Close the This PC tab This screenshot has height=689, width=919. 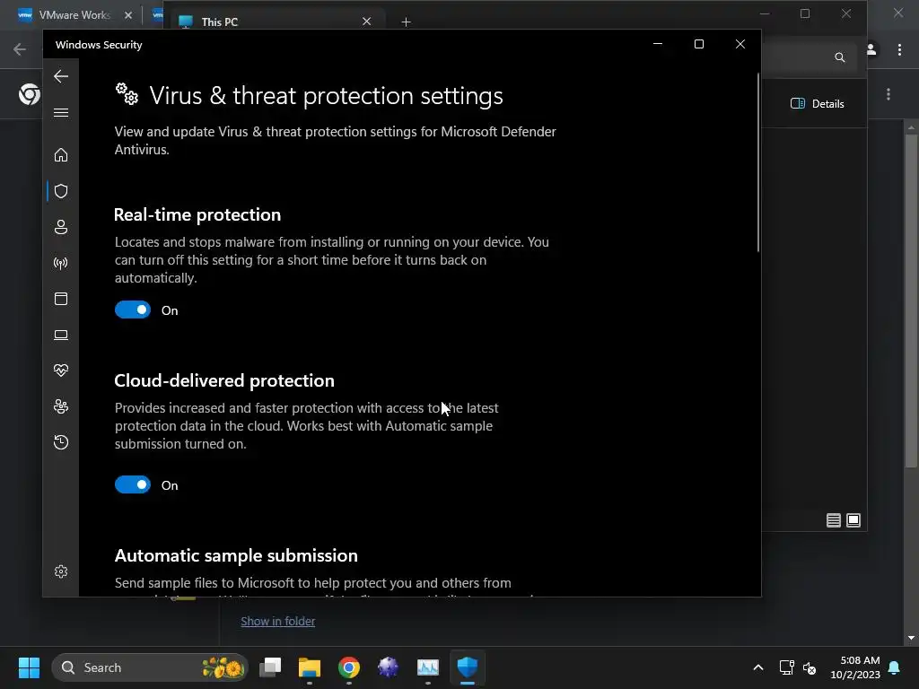tap(367, 22)
